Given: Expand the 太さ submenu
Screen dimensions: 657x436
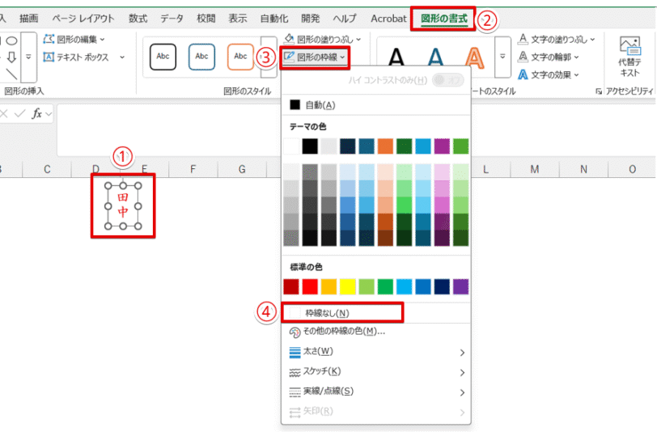Looking at the screenshot, I should pos(376,352).
